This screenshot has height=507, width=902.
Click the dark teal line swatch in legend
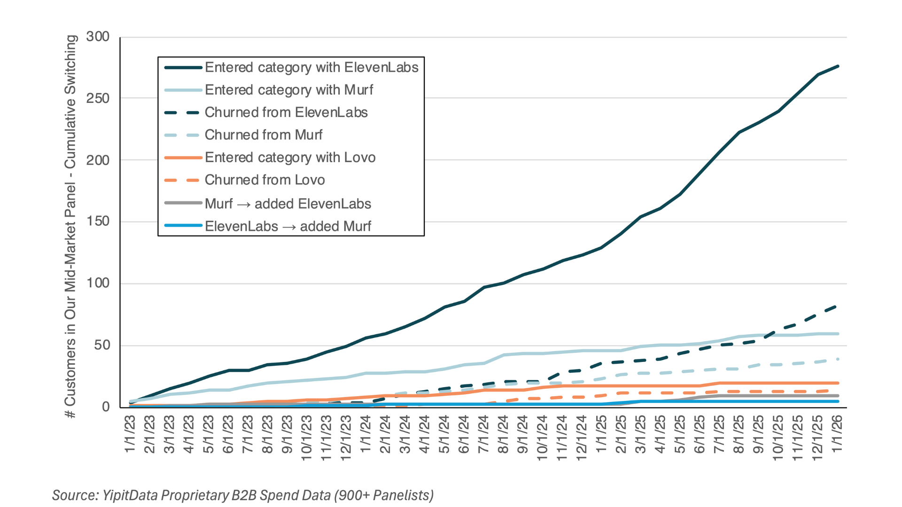(x=183, y=68)
